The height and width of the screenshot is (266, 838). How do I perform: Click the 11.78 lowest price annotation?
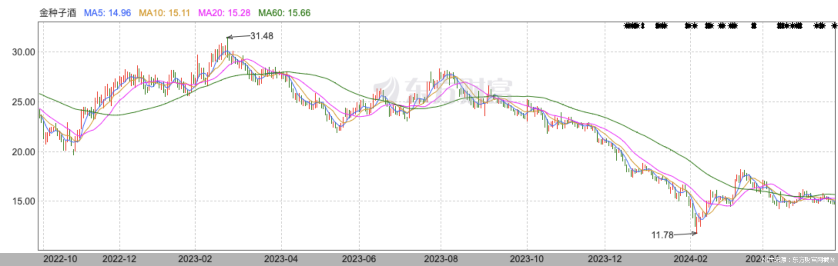662,235
